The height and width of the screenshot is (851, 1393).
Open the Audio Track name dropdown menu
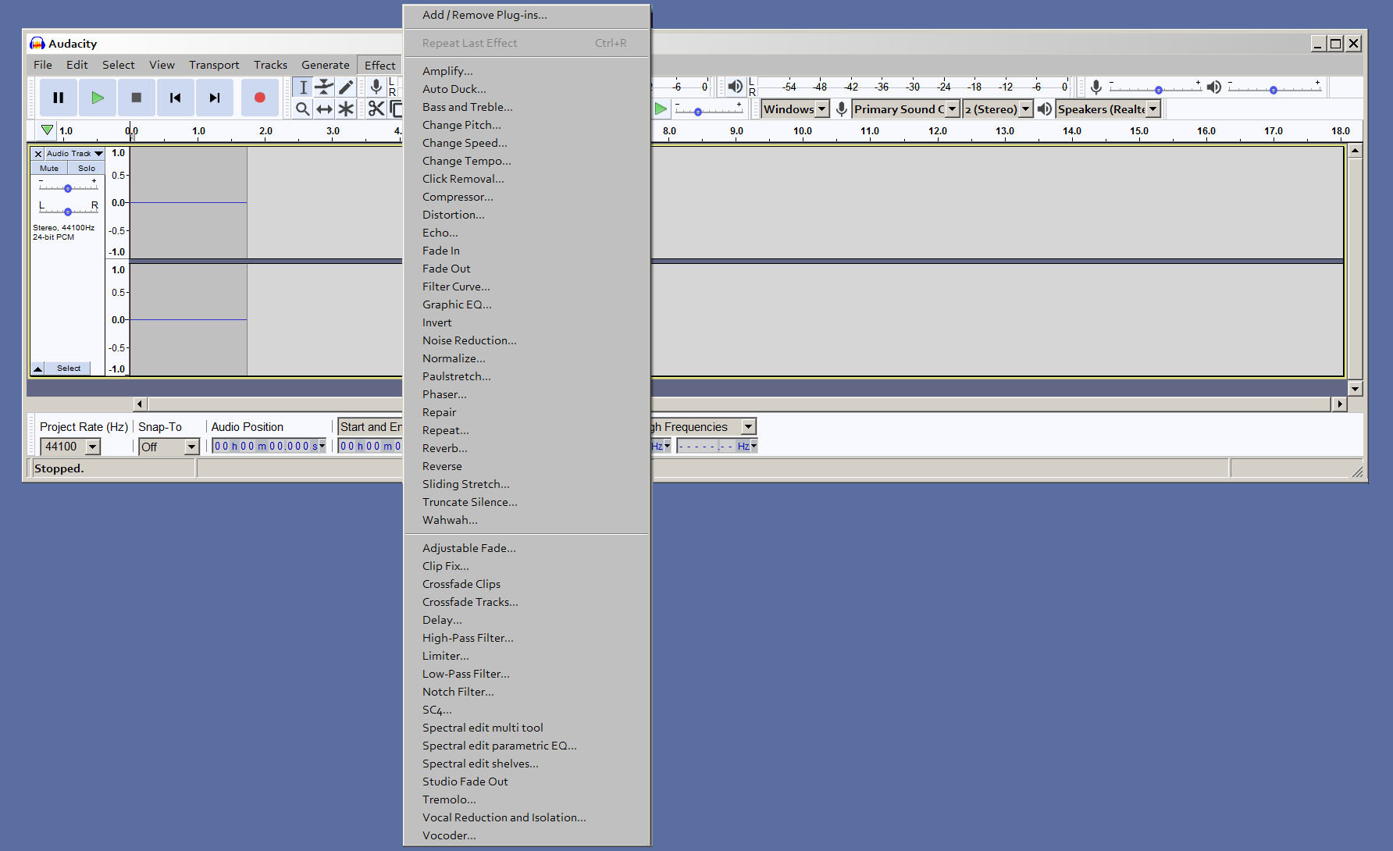pyautogui.click(x=74, y=154)
